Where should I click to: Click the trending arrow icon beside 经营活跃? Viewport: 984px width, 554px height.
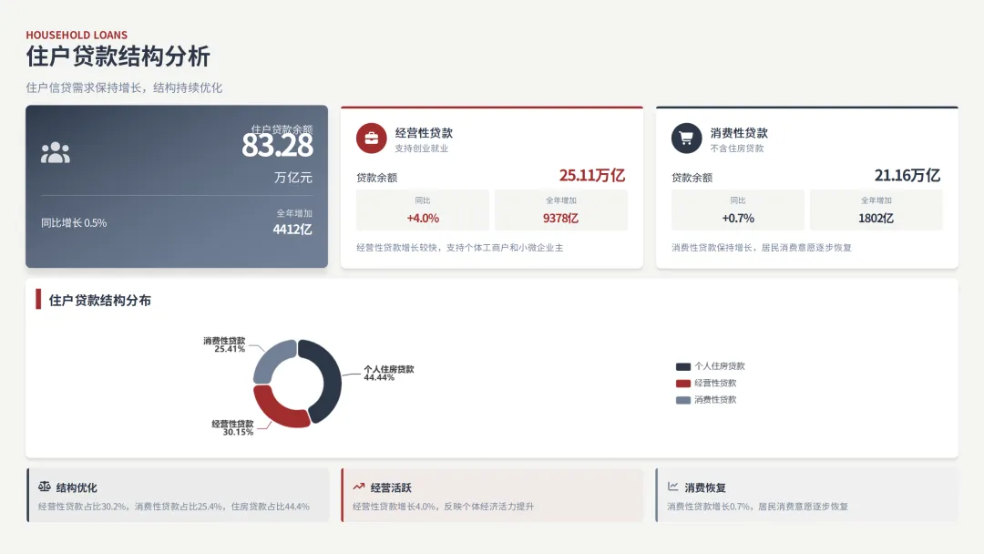358,487
